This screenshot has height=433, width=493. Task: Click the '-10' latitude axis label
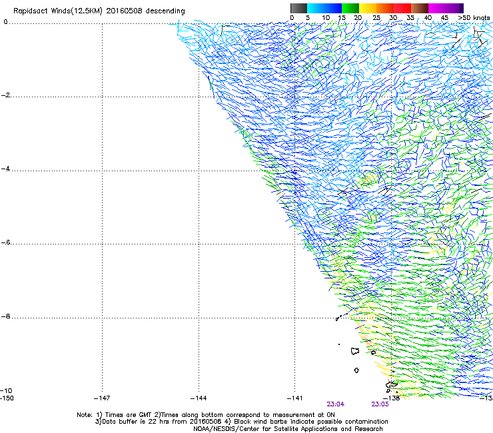[6, 391]
